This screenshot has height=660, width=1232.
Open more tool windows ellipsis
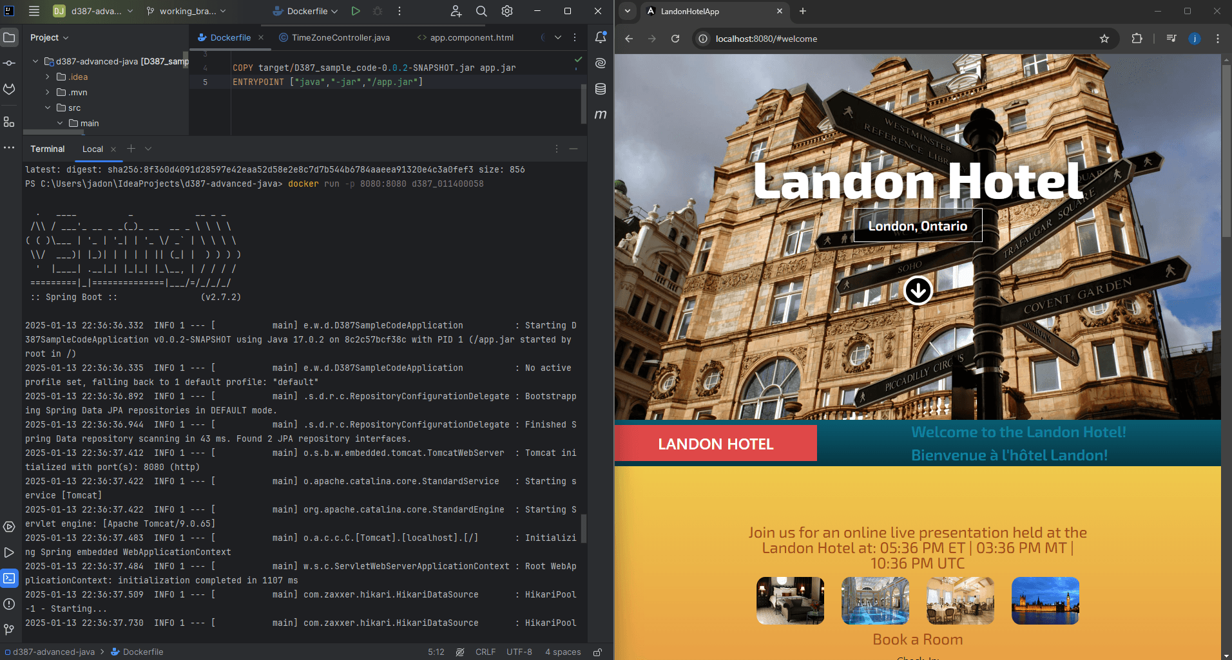(9, 147)
